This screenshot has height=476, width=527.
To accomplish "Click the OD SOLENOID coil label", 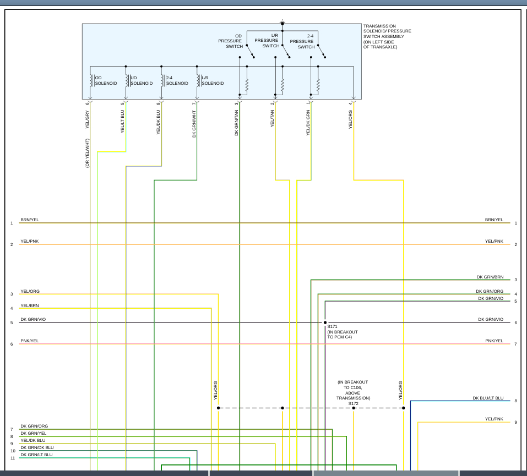I will click(106, 81).
